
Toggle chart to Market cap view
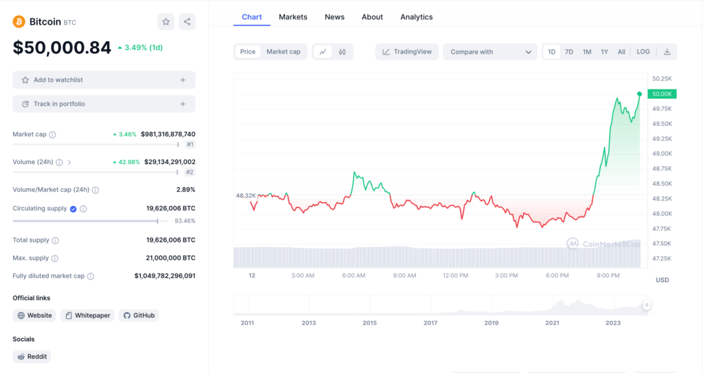(x=284, y=52)
